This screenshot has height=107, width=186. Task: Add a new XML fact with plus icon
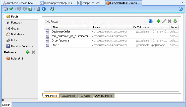(x=158, y=21)
